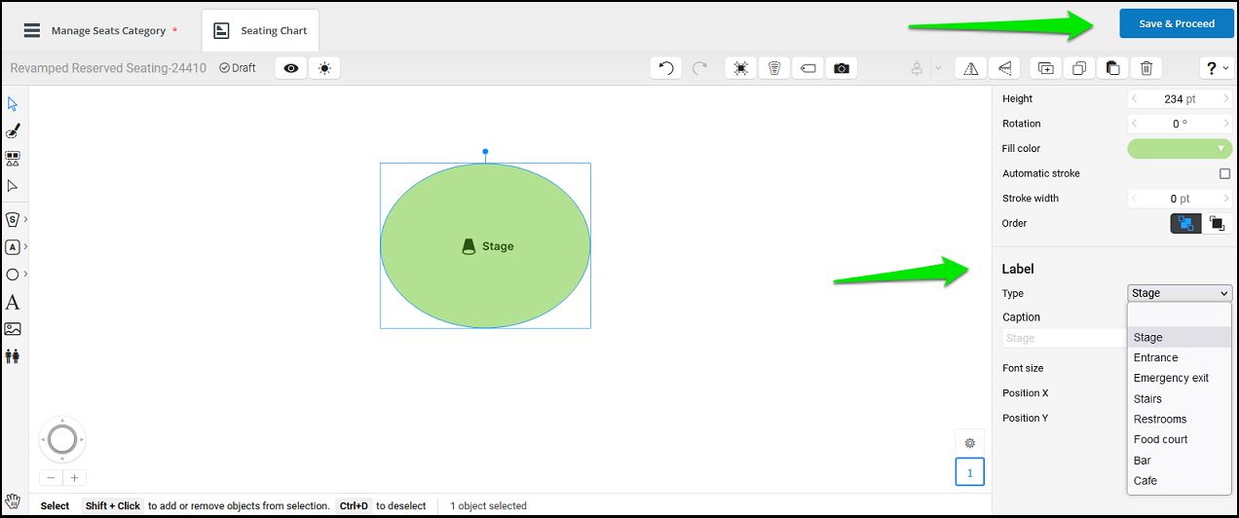Click Save & Proceed button
This screenshot has width=1239, height=518.
click(1177, 23)
